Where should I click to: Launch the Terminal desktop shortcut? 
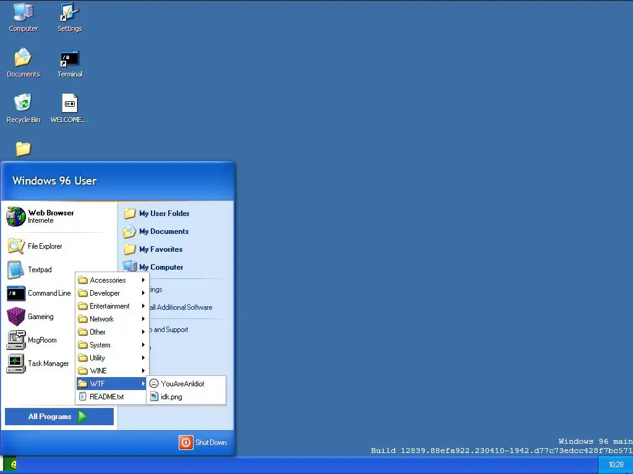69,64
